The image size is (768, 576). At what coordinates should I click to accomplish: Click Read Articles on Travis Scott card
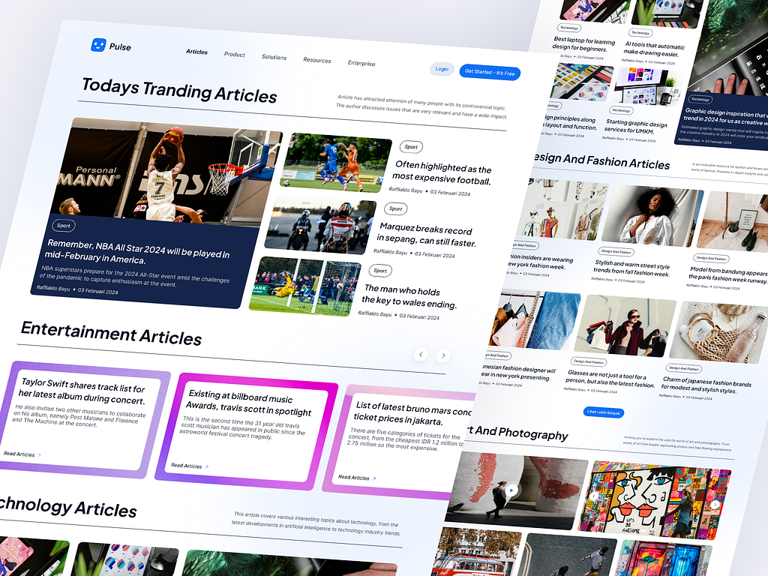[187, 465]
